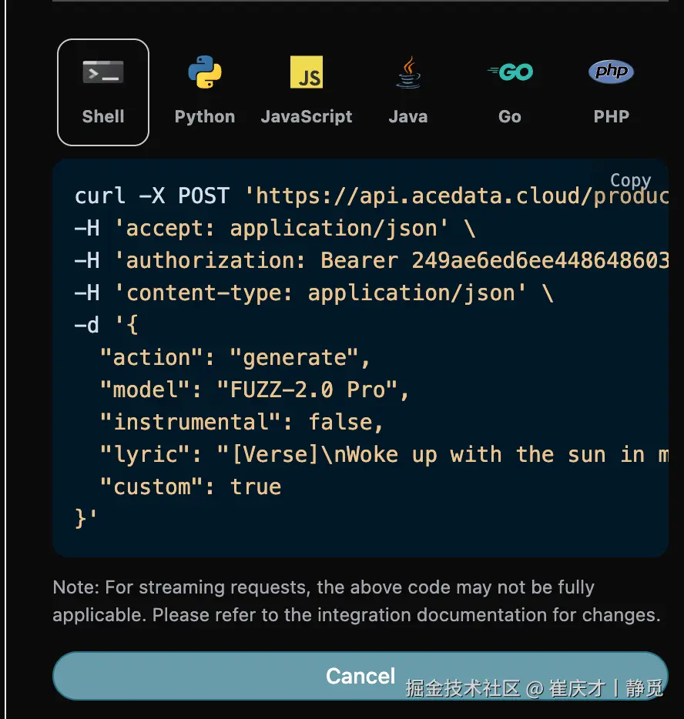Choose the Python logo icon
The width and height of the screenshot is (684, 719).
tap(205, 72)
